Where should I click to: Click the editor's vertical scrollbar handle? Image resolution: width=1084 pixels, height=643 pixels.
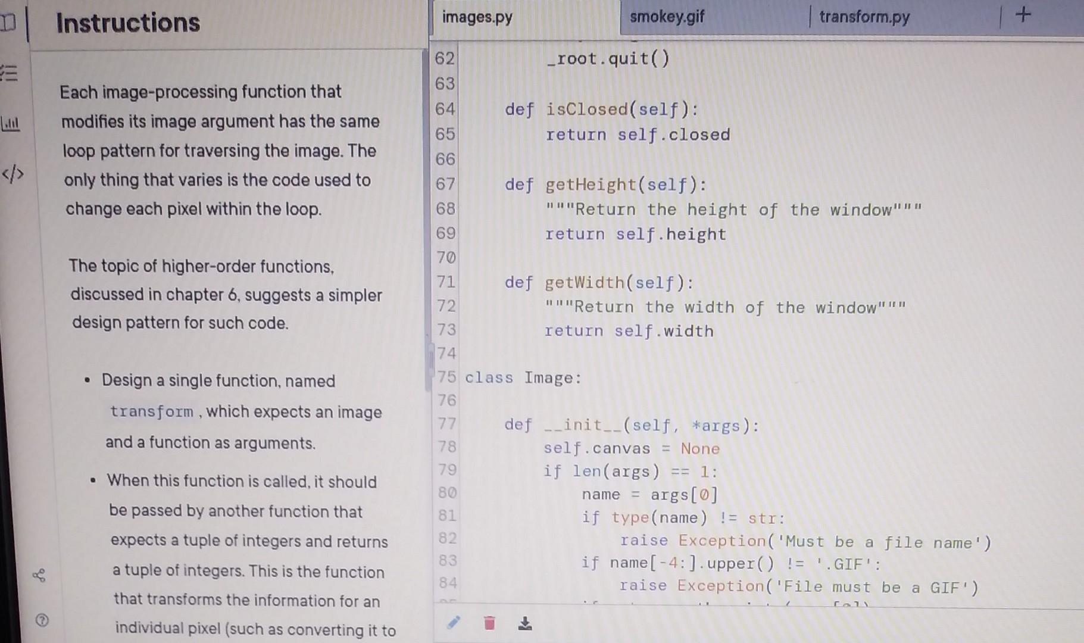coord(430,357)
